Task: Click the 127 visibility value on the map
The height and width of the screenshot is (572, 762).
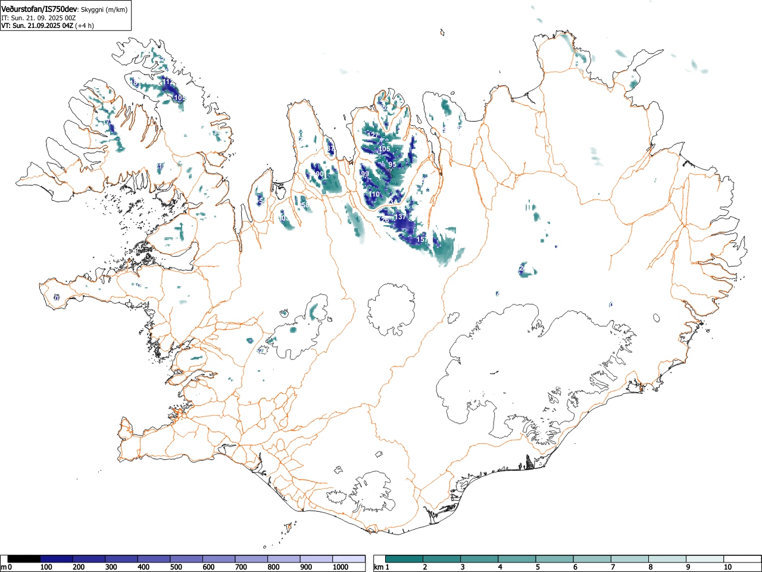Action: click(x=373, y=135)
